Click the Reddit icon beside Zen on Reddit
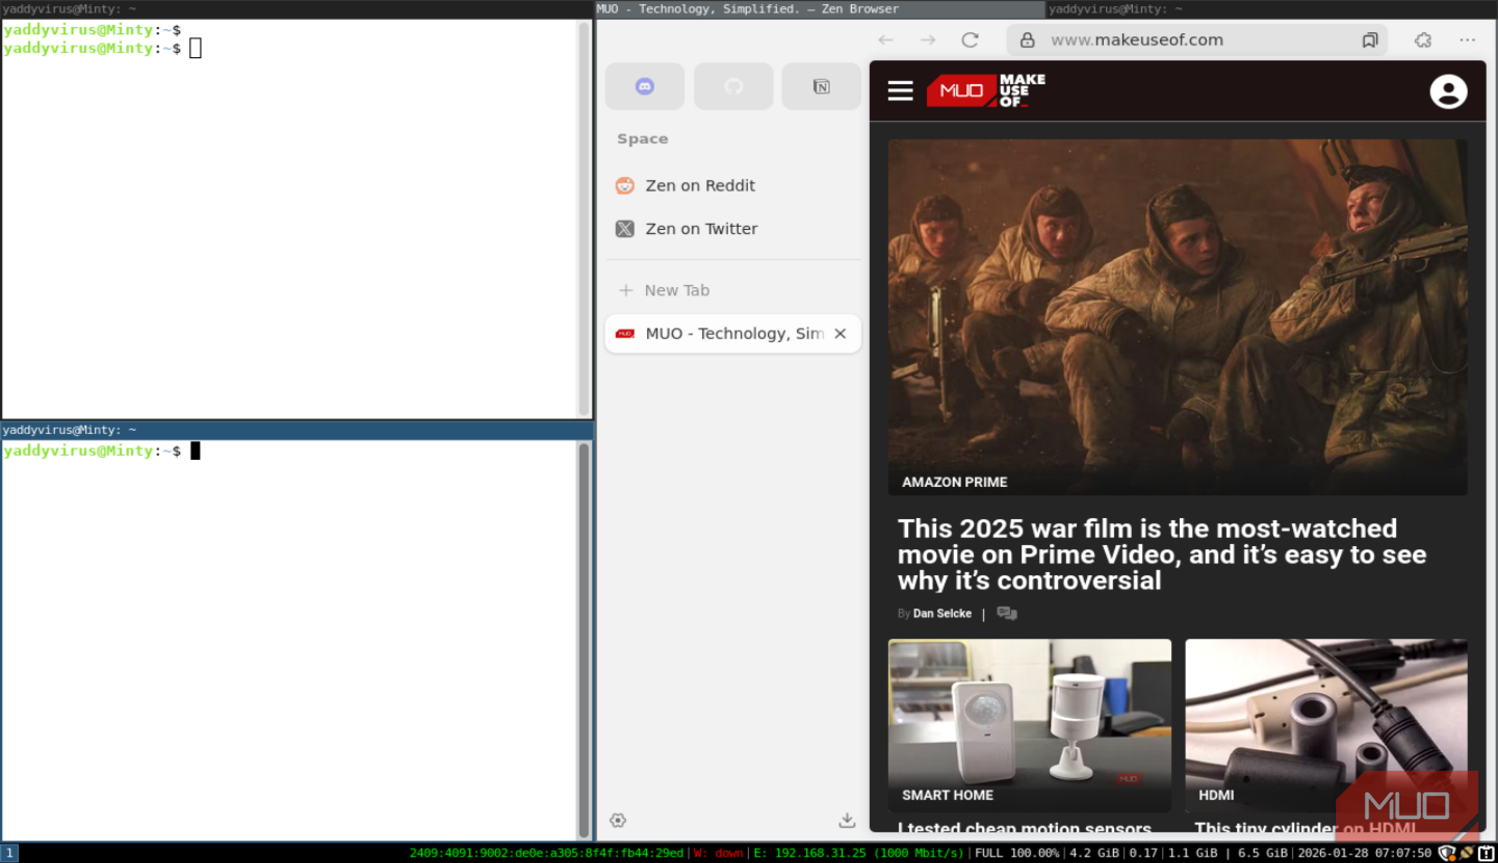 625,186
